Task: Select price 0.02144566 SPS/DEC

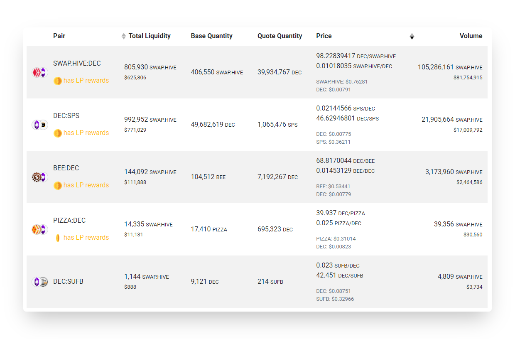Action: 346,108
